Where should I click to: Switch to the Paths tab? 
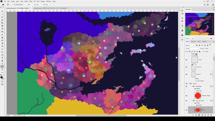199,42
